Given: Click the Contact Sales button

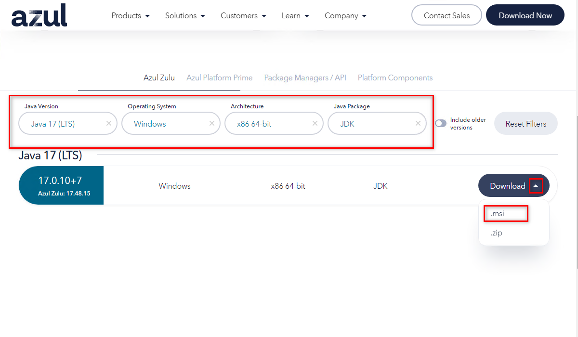Looking at the screenshot, I should click(447, 15).
